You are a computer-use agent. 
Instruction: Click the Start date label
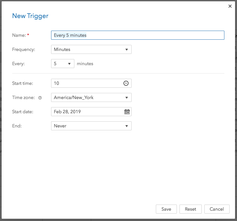[x=23, y=112]
